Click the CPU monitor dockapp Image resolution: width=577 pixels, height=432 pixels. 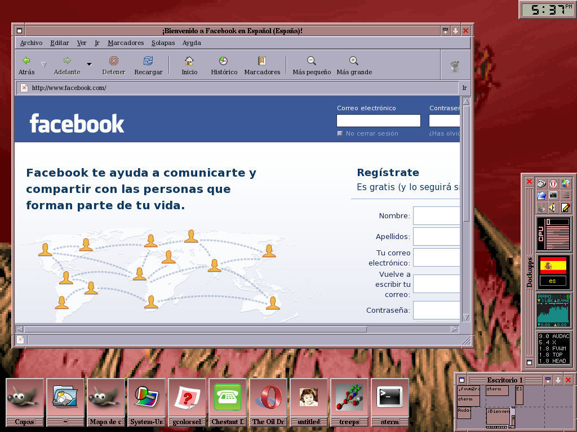click(553, 234)
